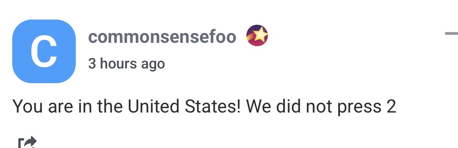Click the share arrow icon below the comment

click(x=27, y=142)
